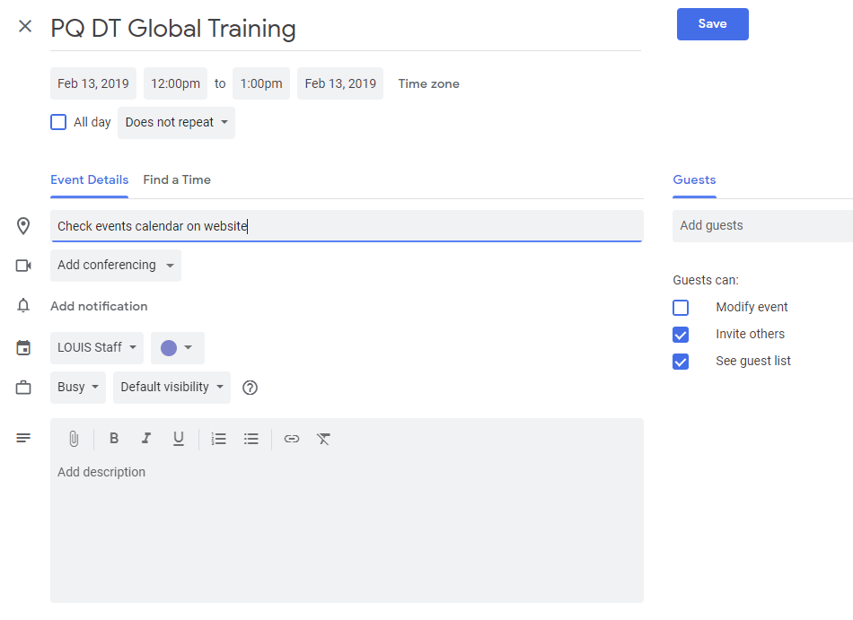Viewport: 853px width, 620px height.
Task: Insert a numbered list in description
Action: (219, 439)
